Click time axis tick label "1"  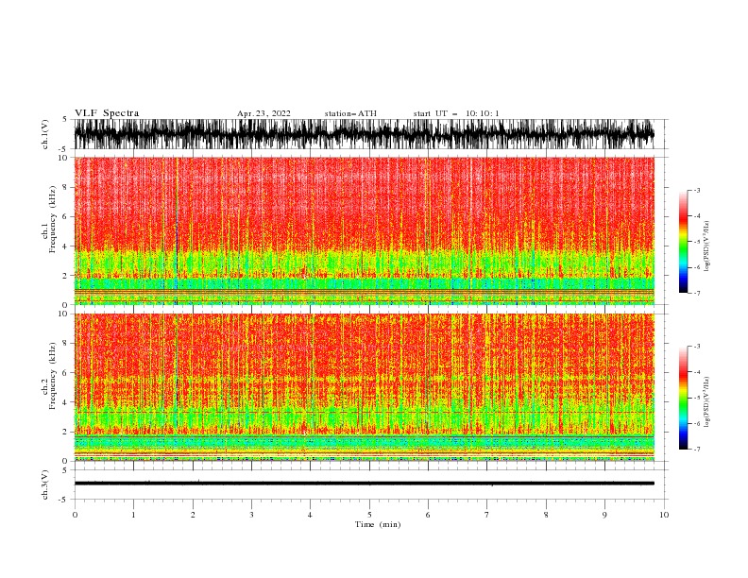point(133,515)
